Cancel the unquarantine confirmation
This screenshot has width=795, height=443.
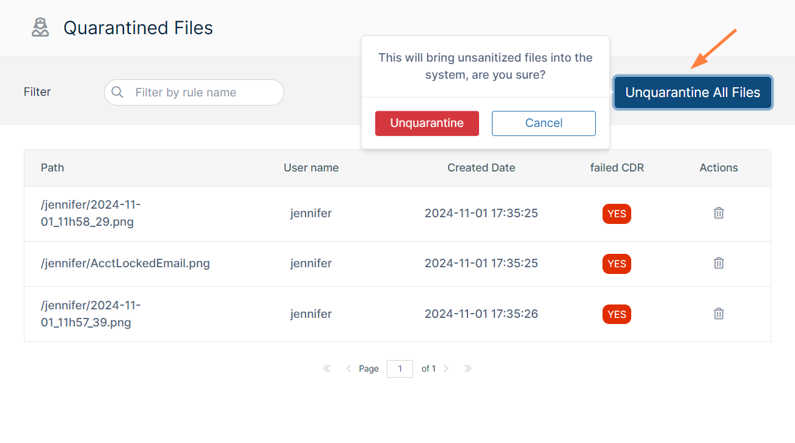pos(543,123)
